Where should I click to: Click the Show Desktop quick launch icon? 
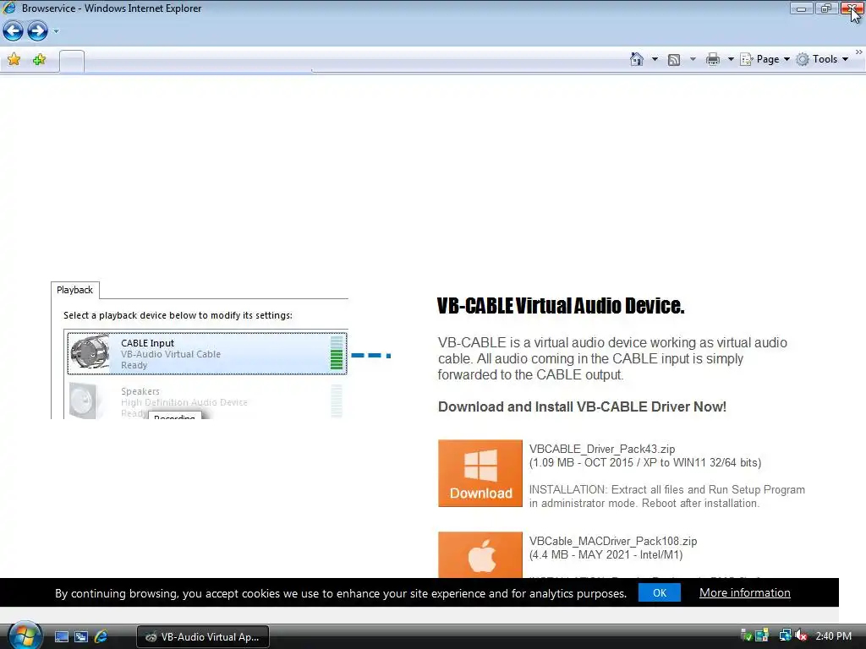[x=61, y=637]
